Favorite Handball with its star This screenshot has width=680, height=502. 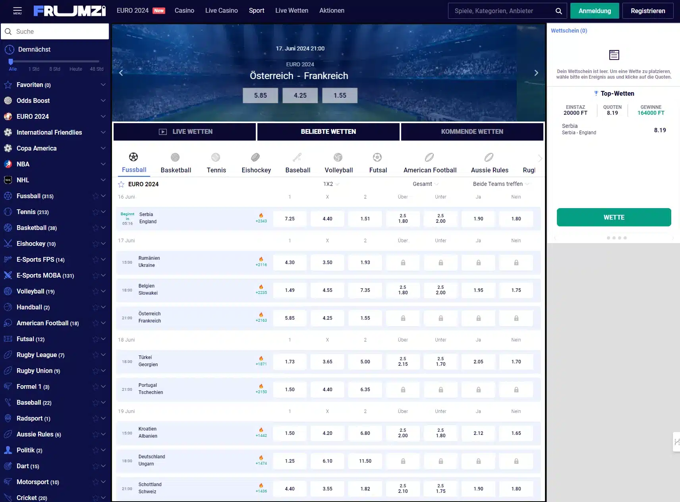(x=95, y=307)
